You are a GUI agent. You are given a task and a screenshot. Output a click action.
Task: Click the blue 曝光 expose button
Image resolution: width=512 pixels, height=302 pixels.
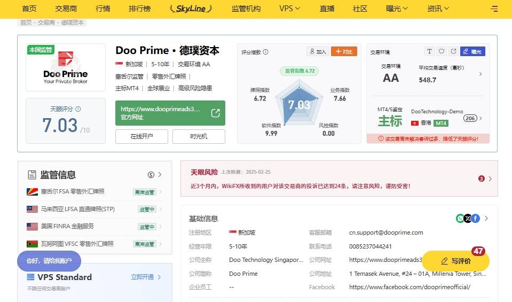tap(473, 51)
